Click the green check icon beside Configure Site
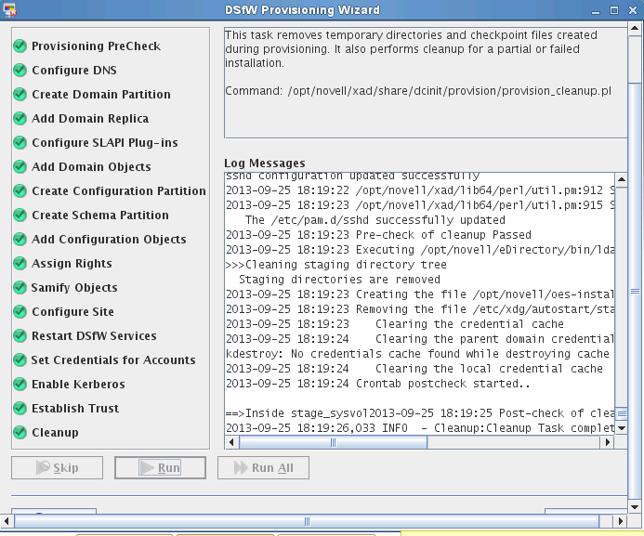Screen dimensions: 644x536 [x=20, y=312]
